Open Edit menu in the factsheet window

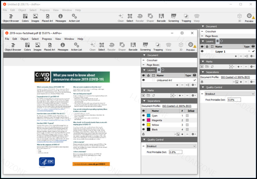tap(15, 39)
